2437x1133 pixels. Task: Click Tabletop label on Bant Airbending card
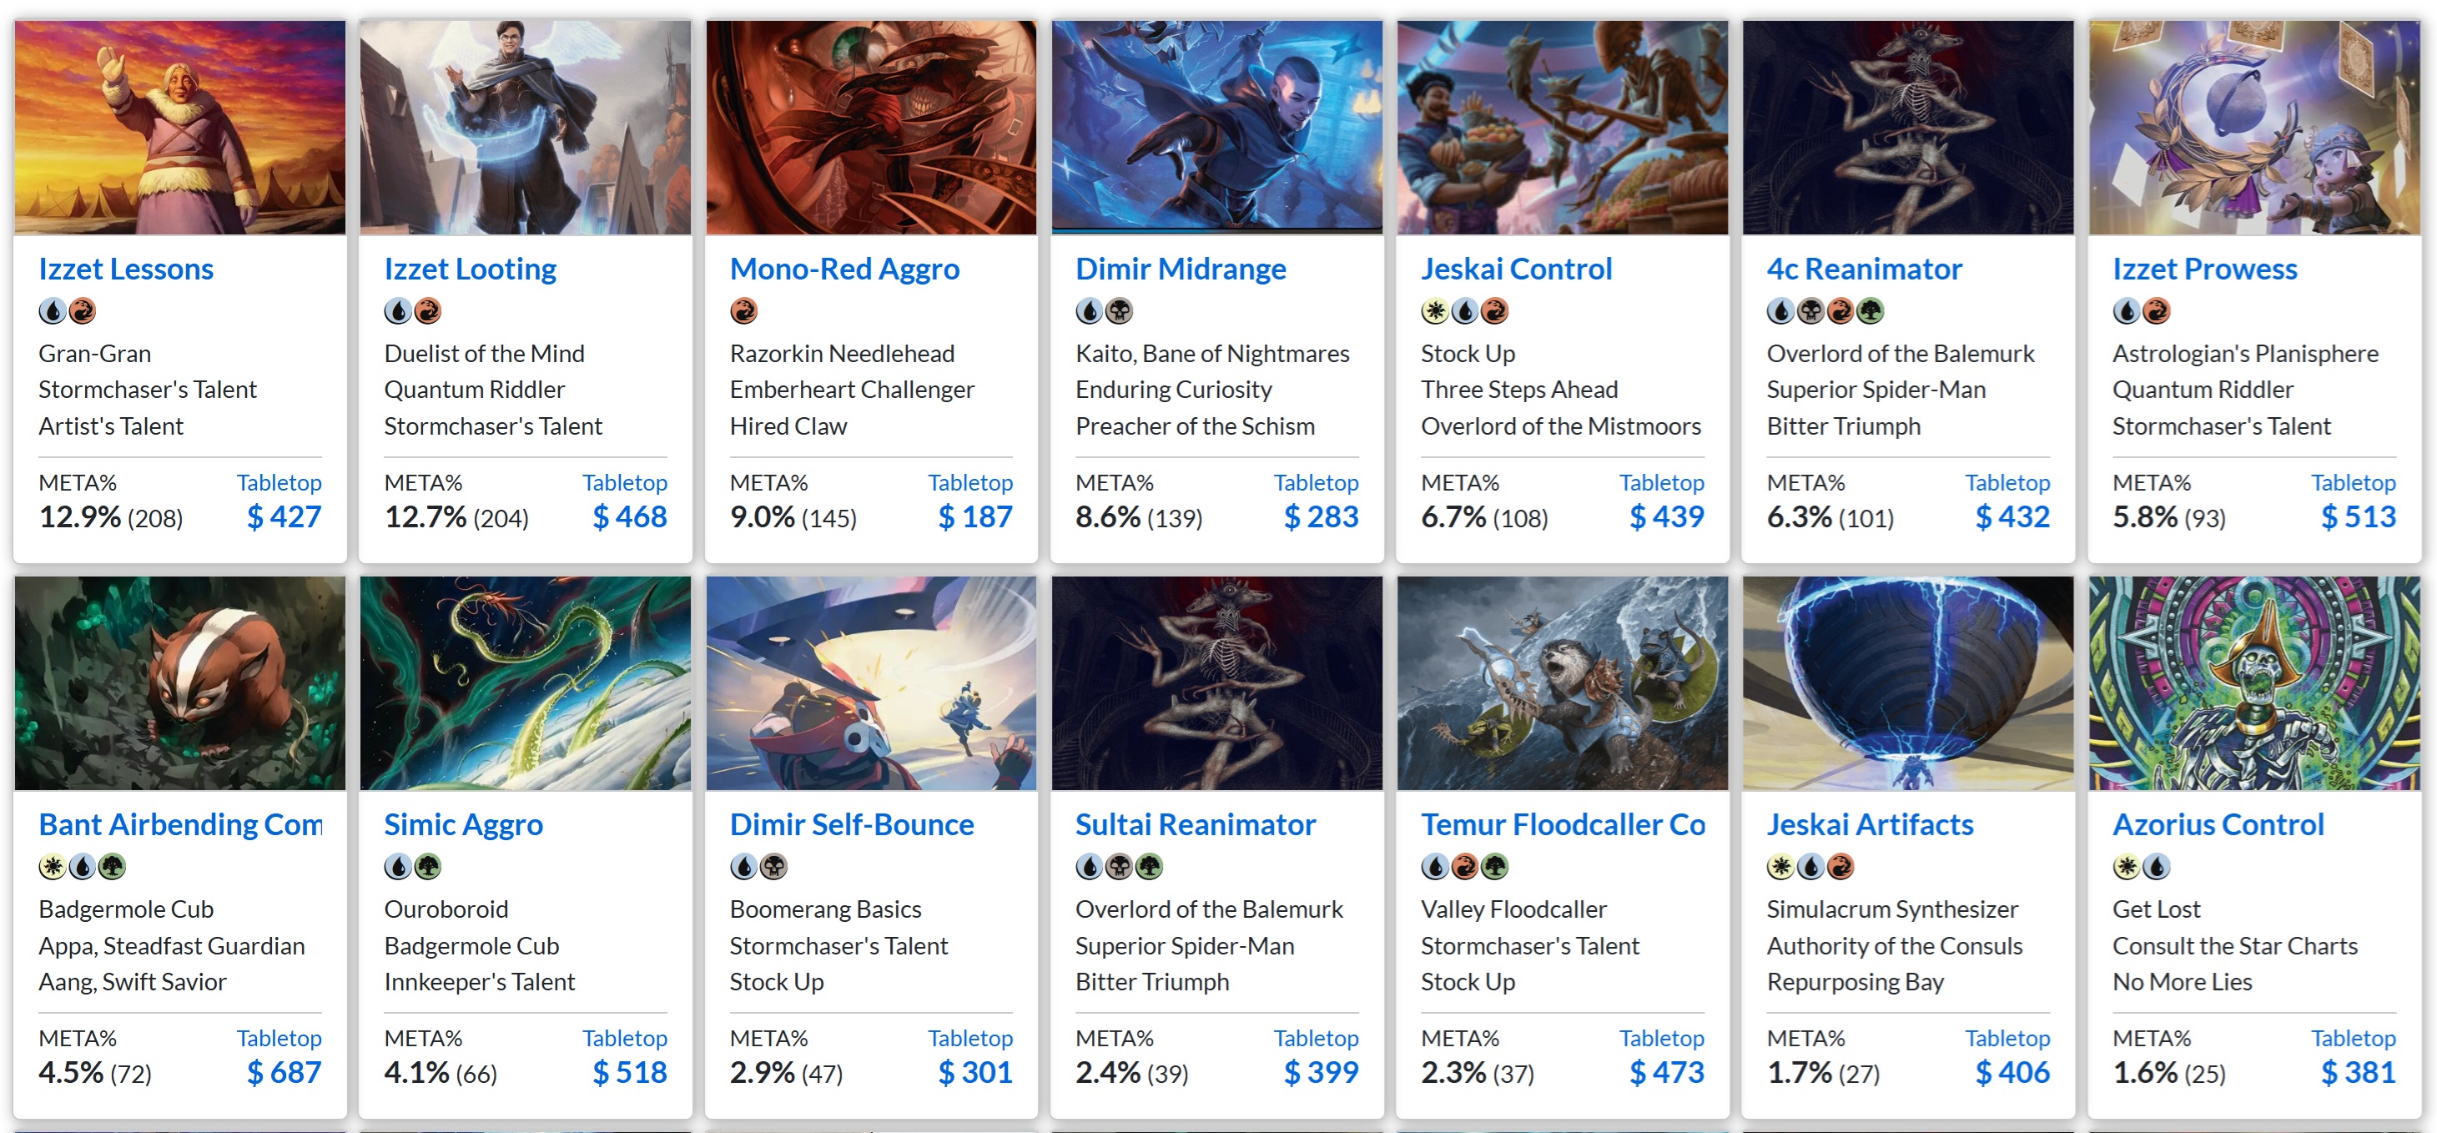[279, 1039]
